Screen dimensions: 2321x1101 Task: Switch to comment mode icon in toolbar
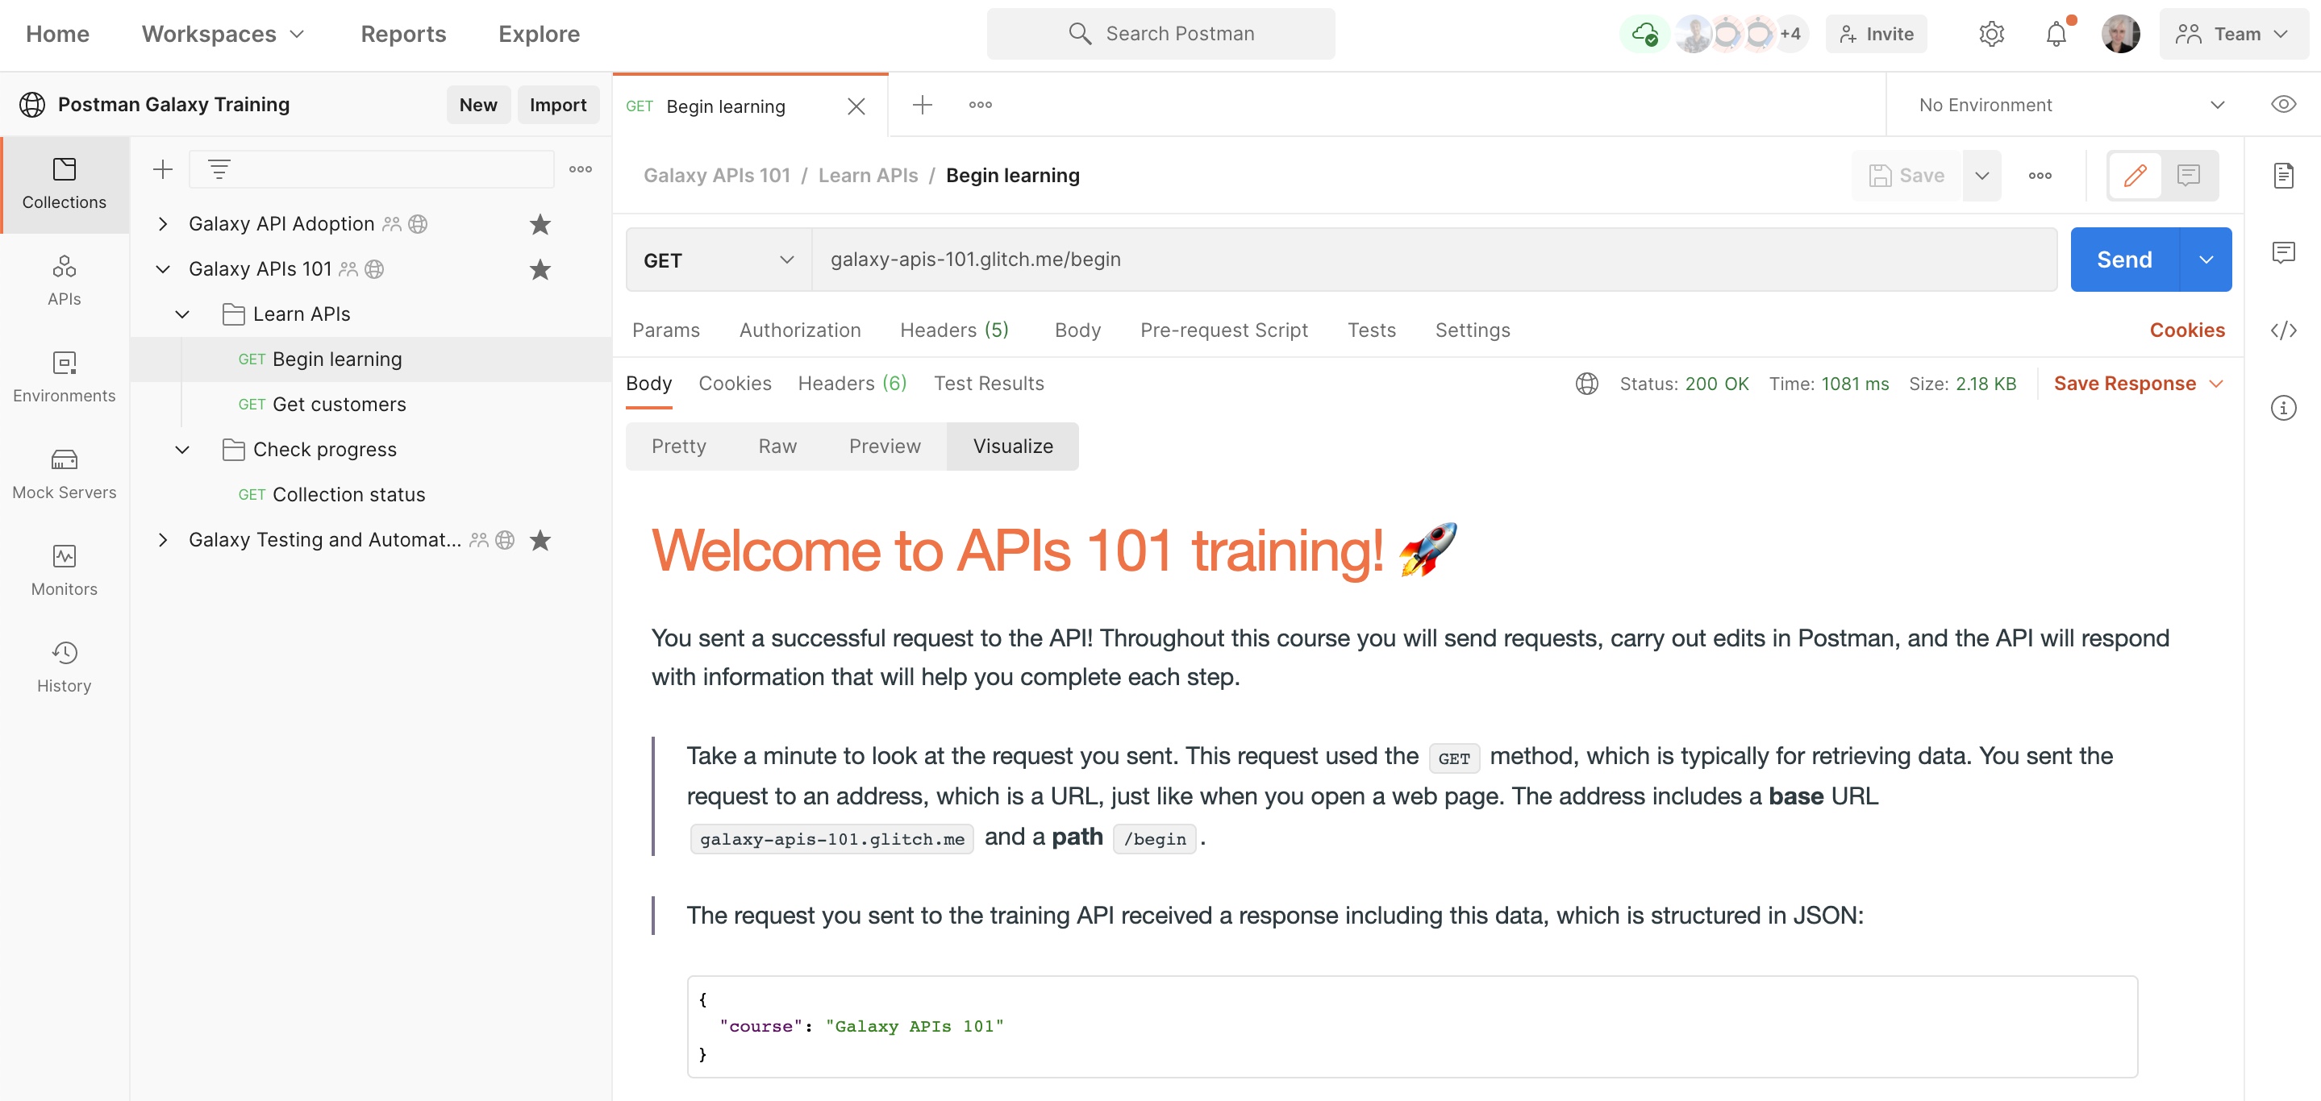(x=2188, y=175)
